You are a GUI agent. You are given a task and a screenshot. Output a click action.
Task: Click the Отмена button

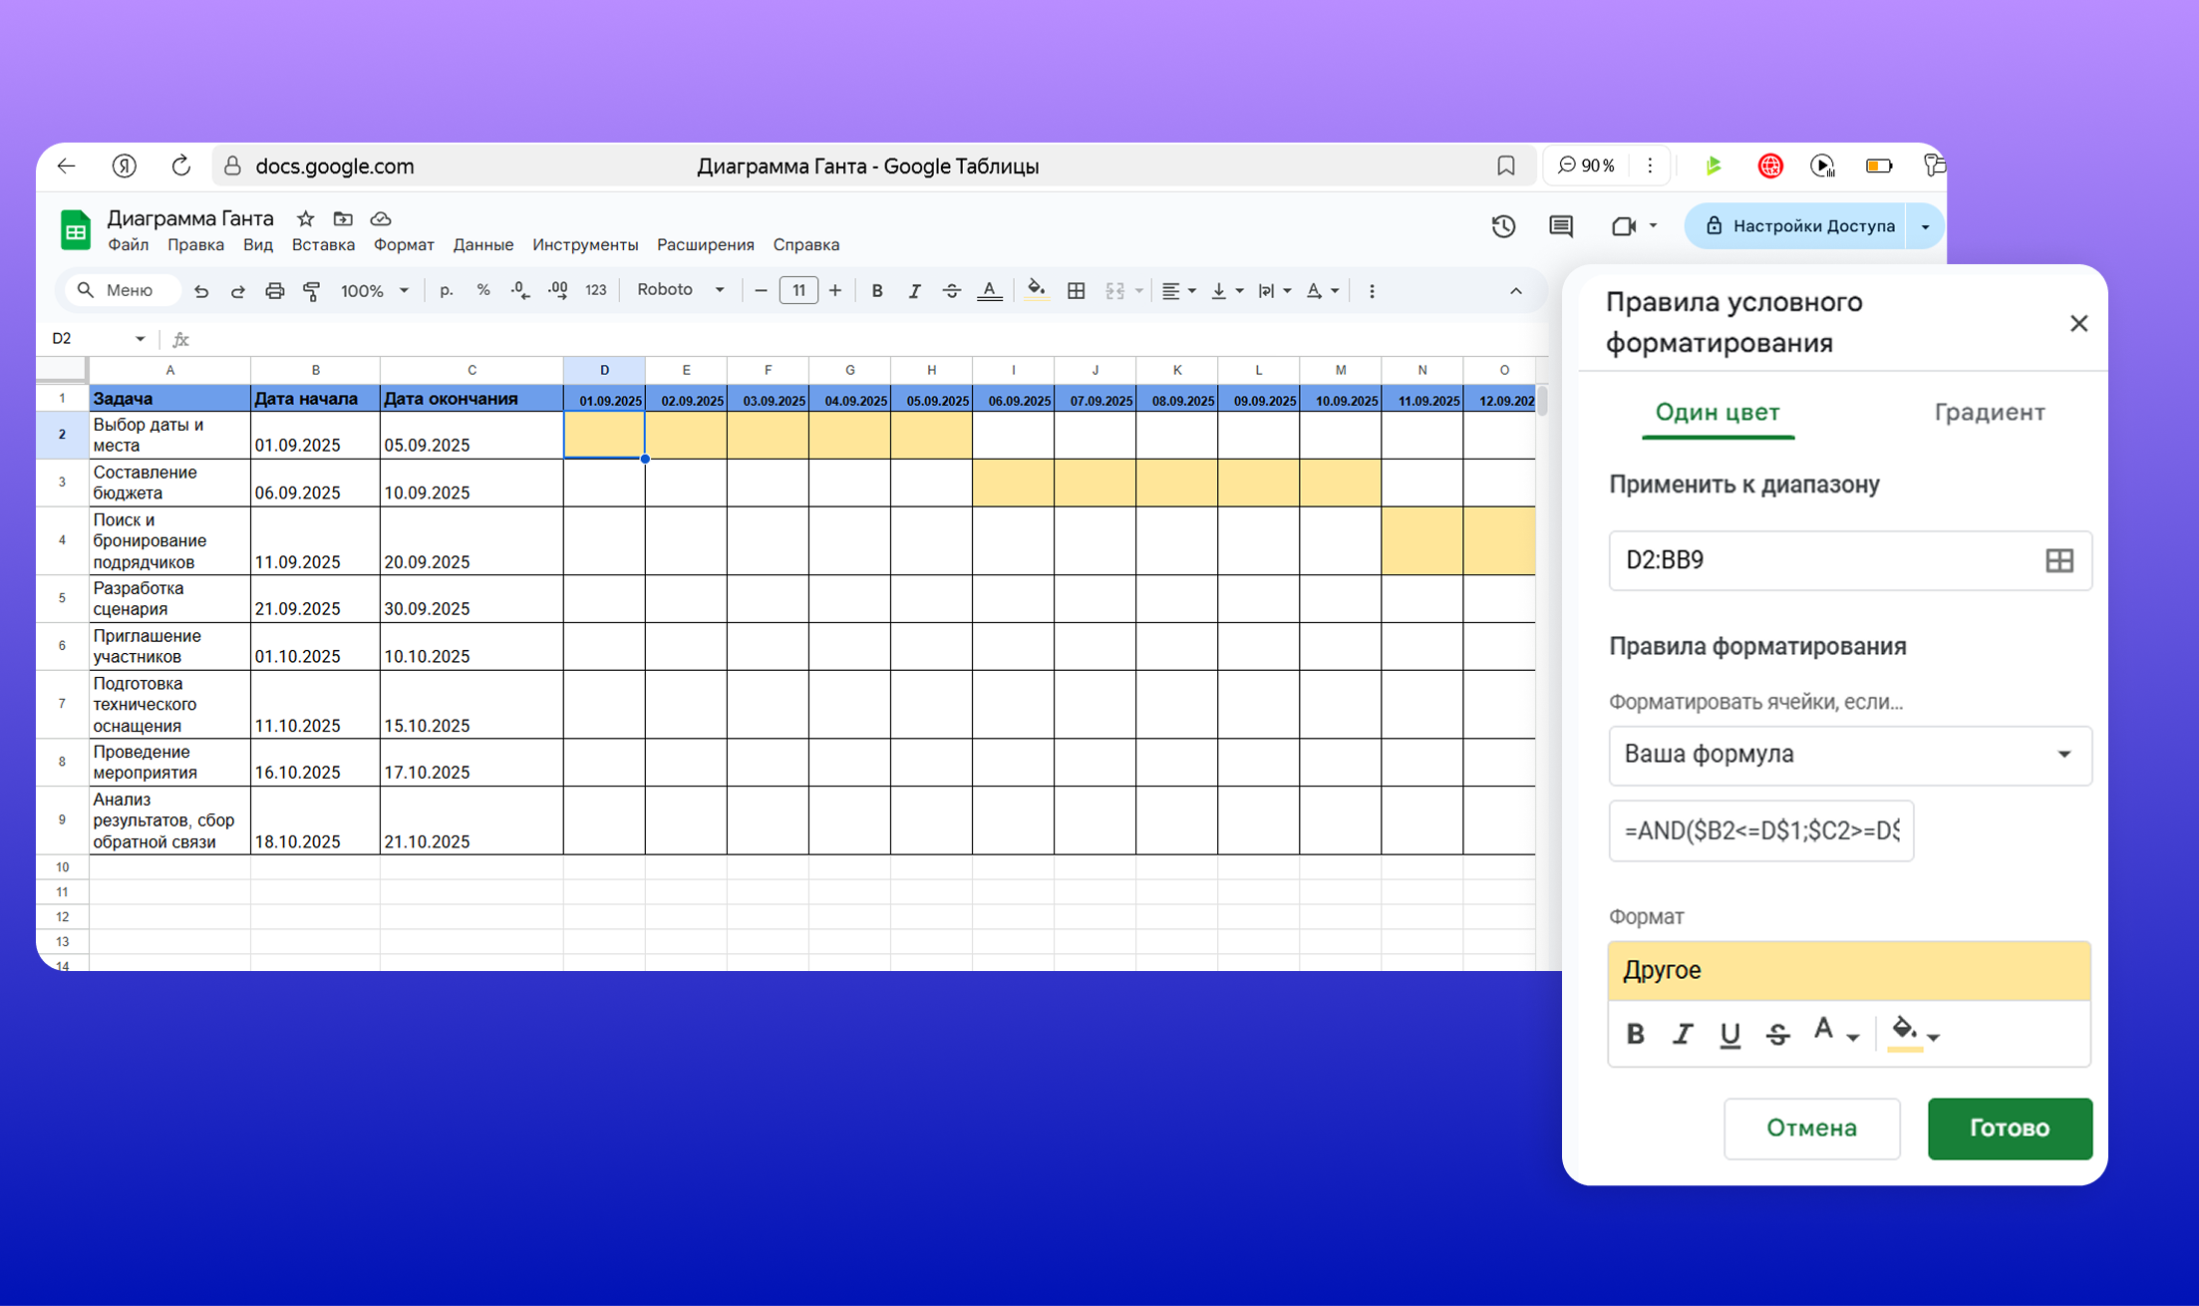[1811, 1128]
